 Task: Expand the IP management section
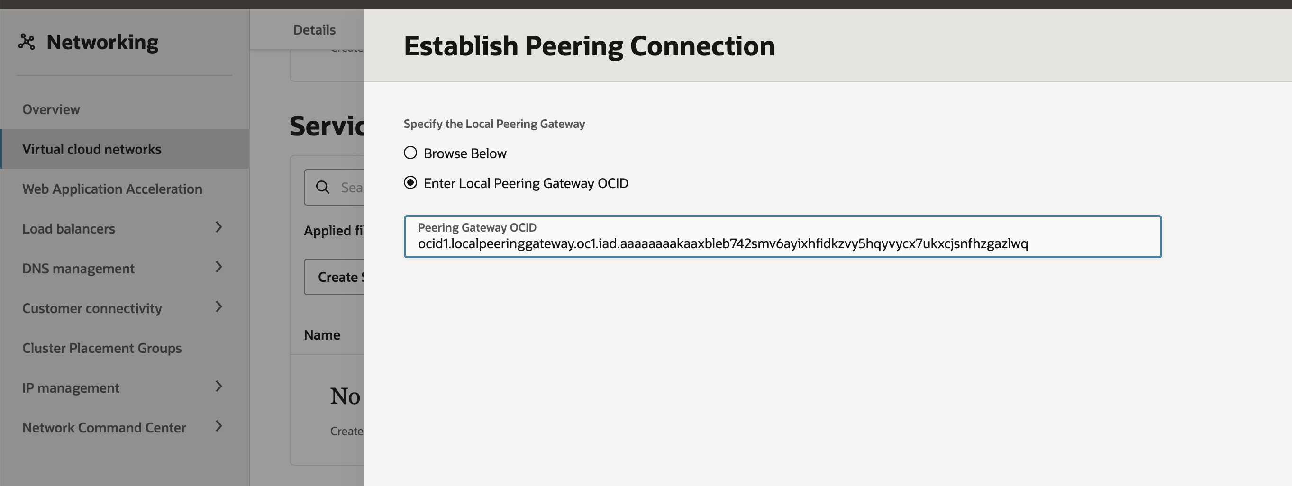tap(219, 387)
